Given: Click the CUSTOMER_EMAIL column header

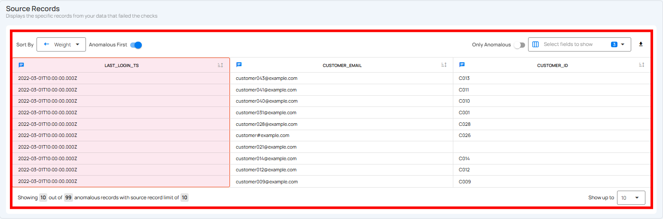Looking at the screenshot, I should click(342, 66).
